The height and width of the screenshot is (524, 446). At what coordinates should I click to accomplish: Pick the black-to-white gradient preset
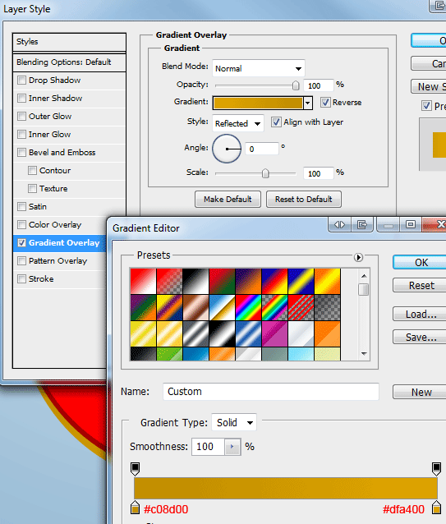pos(195,282)
